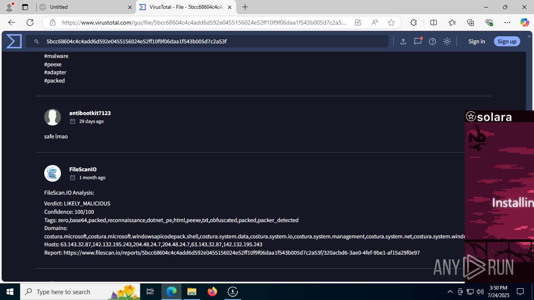Click the site info lock icon
This screenshot has width=534, height=300.
52,22
